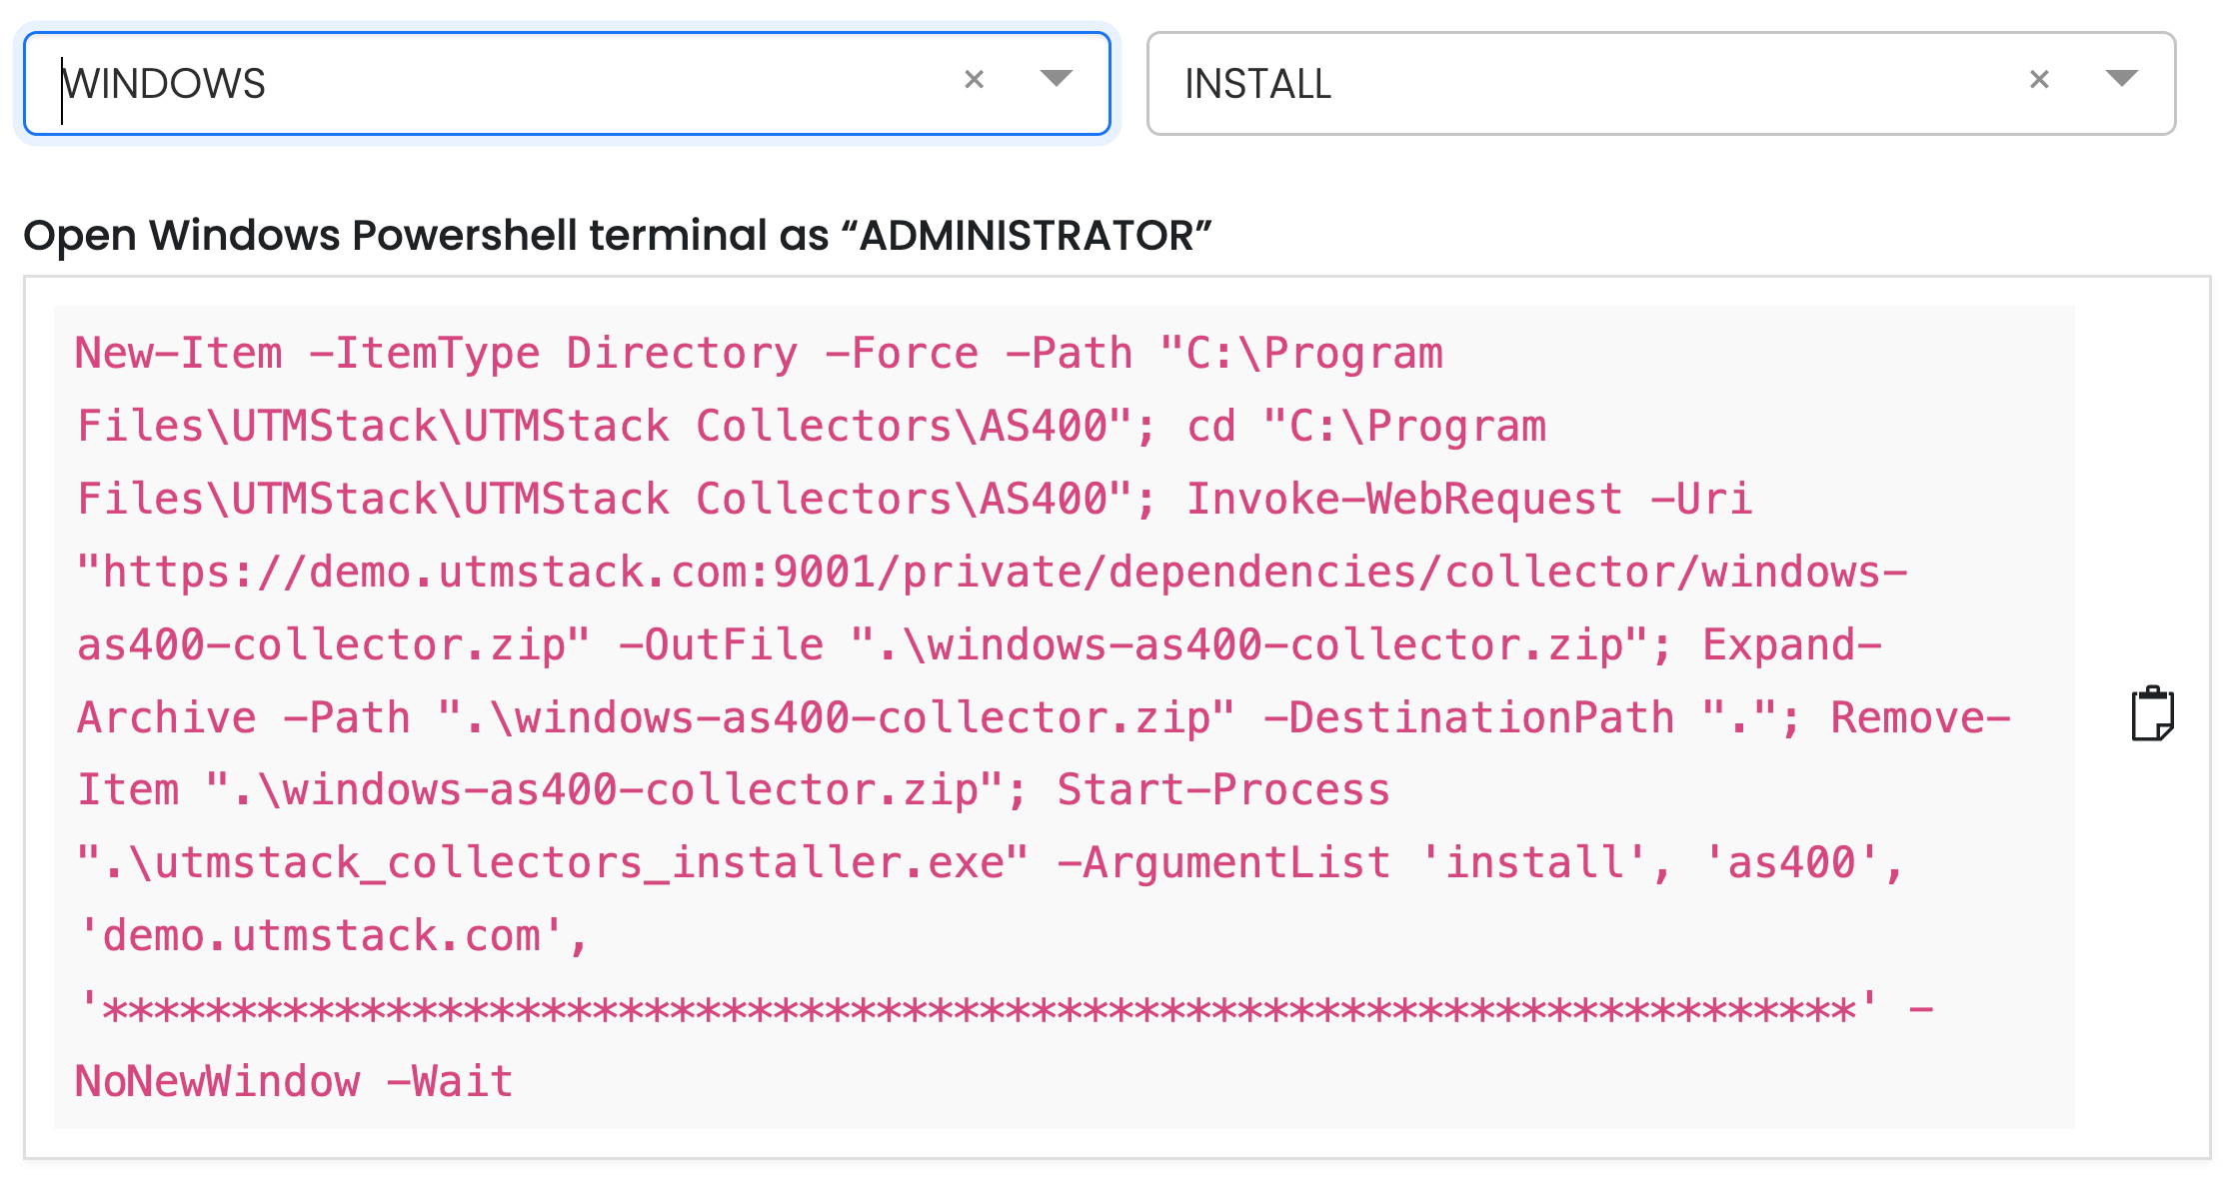The width and height of the screenshot is (2233, 1187).
Task: Expand the WINDOWS platform dropdown arrow
Action: click(1056, 80)
